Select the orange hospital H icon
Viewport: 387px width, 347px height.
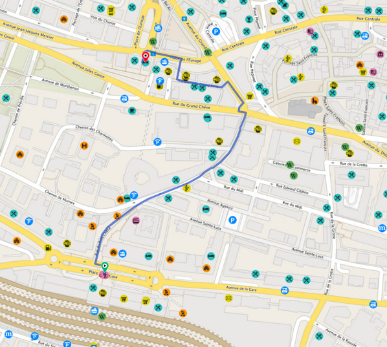tap(84, 145)
